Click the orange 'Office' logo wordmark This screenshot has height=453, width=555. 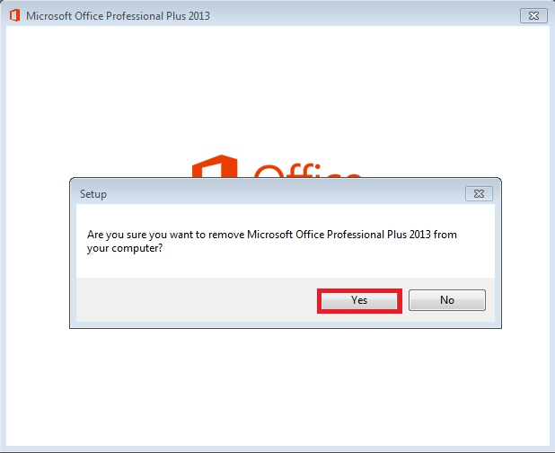307,171
